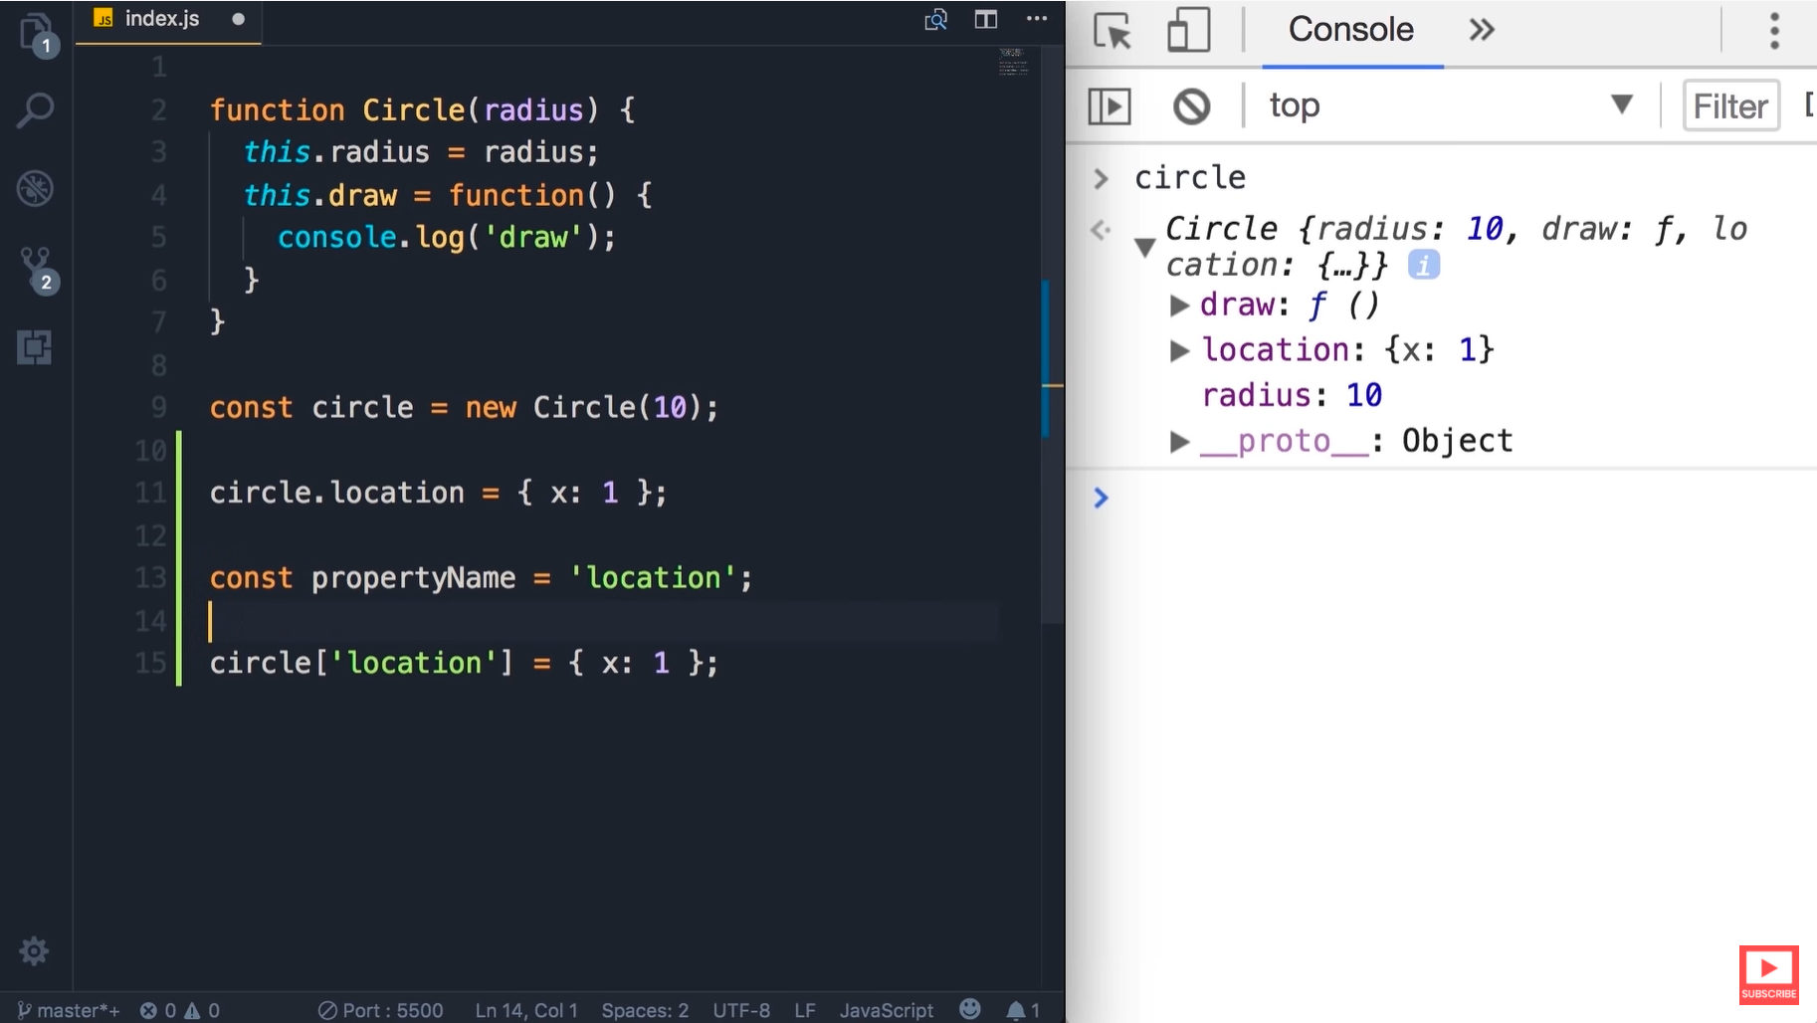Click the feedback smiley icon in status bar

(970, 1009)
